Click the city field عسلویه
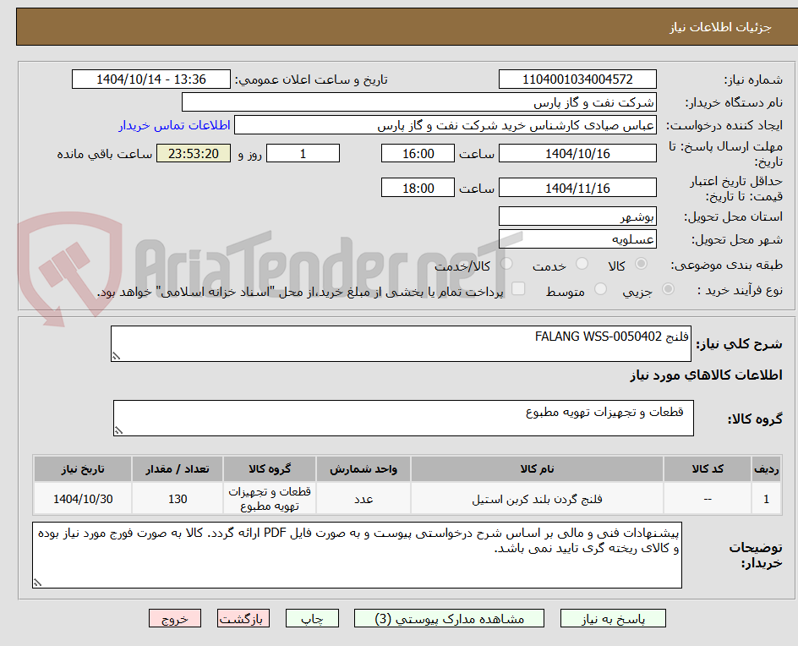The height and width of the screenshot is (646, 798). coord(577,239)
